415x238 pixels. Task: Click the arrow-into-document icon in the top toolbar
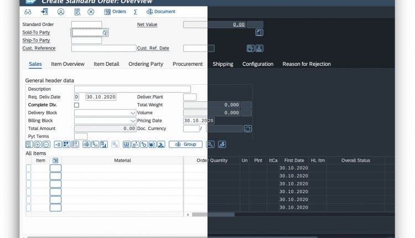coord(44,12)
